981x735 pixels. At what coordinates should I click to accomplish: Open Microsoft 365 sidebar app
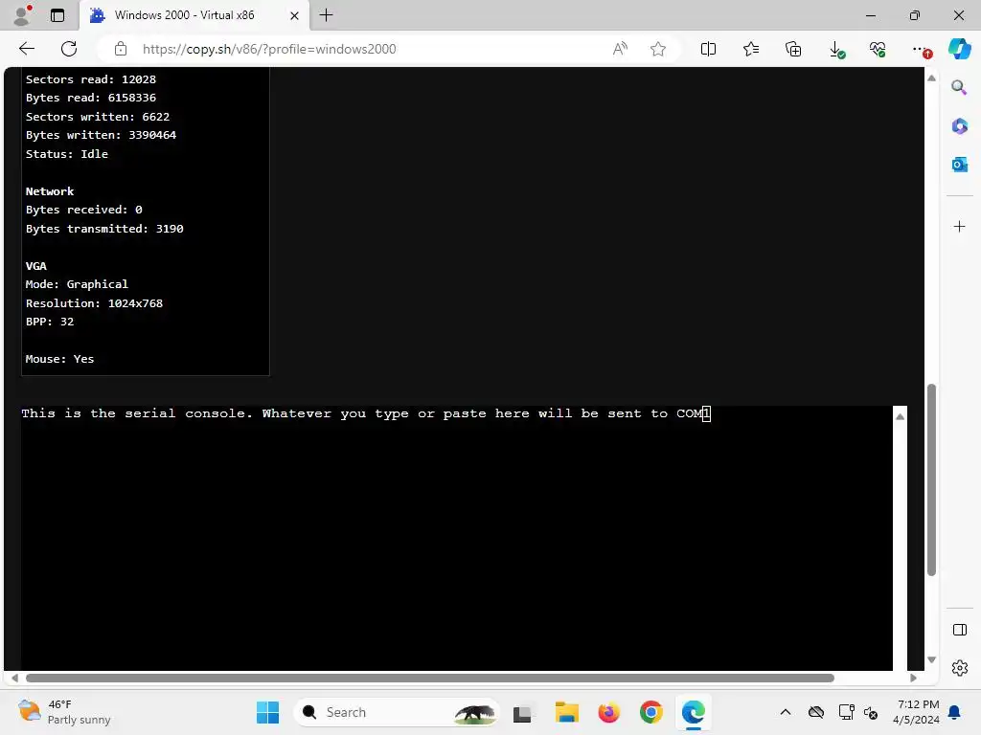point(959,126)
